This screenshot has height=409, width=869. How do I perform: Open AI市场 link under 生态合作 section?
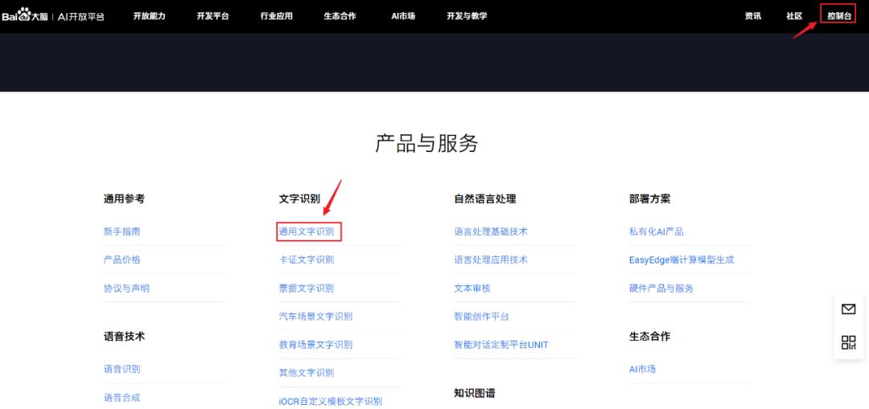pos(642,369)
